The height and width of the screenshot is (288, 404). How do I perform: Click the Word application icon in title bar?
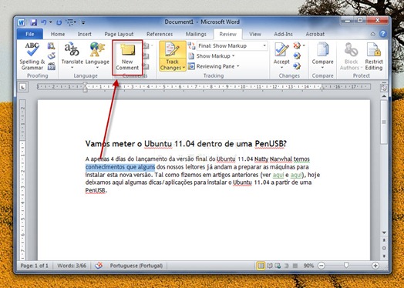(x=21, y=22)
